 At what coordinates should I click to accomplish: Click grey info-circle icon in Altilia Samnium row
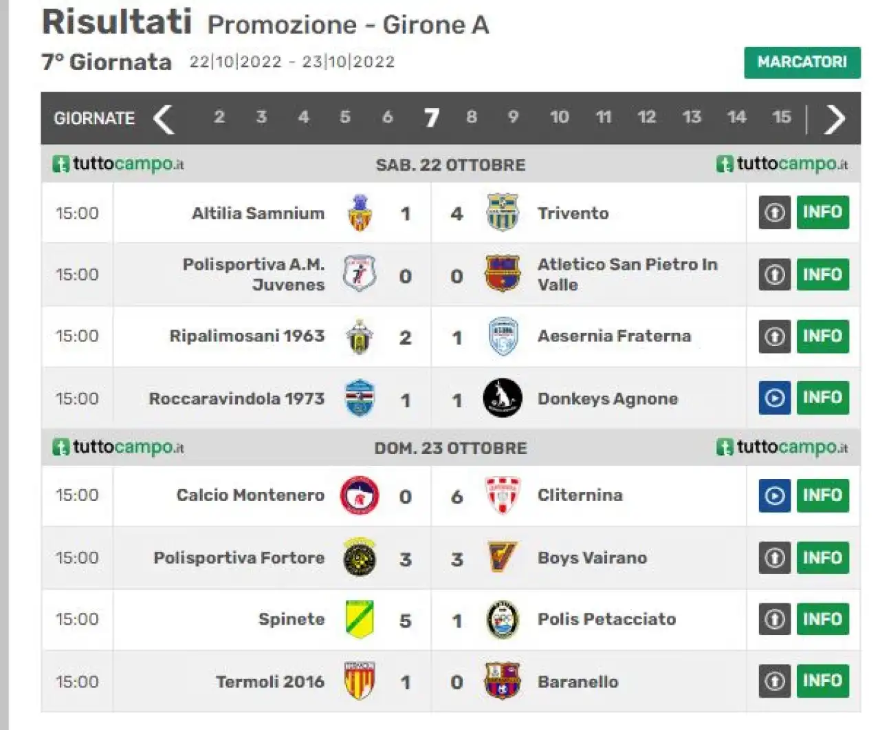[x=775, y=213]
